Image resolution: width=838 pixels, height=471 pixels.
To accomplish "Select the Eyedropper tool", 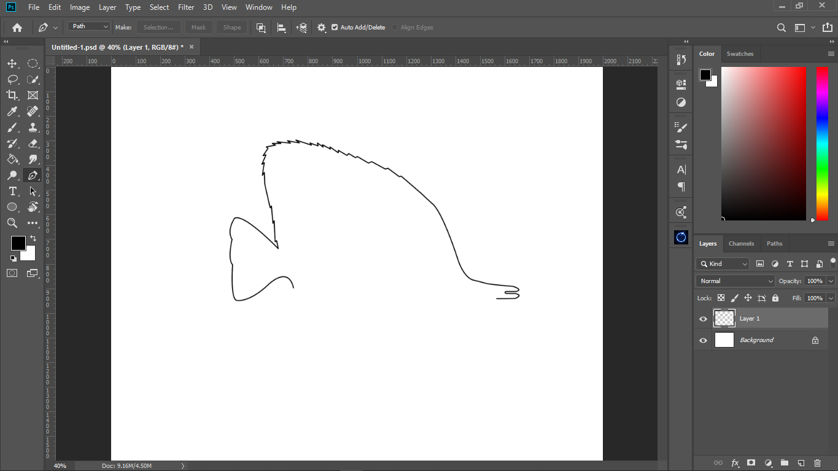I will (12, 111).
